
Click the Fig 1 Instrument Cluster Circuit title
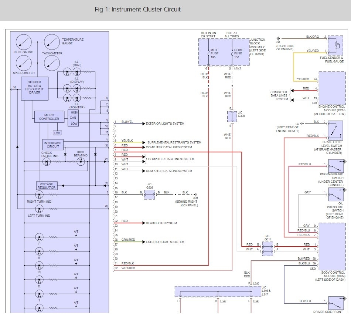click(x=137, y=9)
